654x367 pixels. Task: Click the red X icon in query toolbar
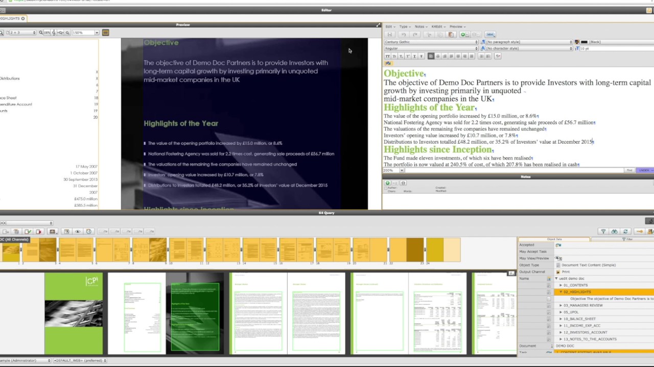(x=39, y=231)
